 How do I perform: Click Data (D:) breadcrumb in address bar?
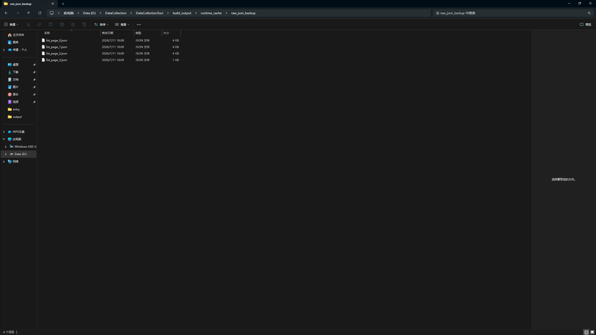pyautogui.click(x=89, y=13)
